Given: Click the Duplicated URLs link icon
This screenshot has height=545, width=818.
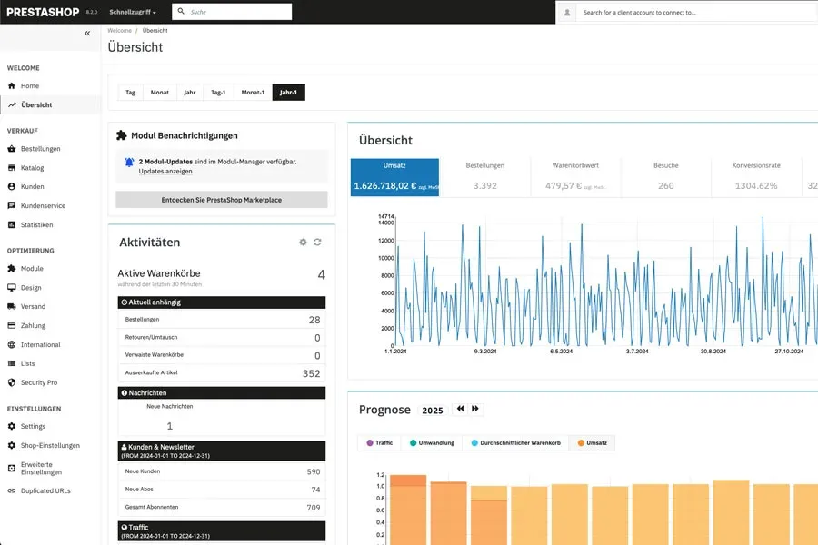Looking at the screenshot, I should pyautogui.click(x=12, y=490).
